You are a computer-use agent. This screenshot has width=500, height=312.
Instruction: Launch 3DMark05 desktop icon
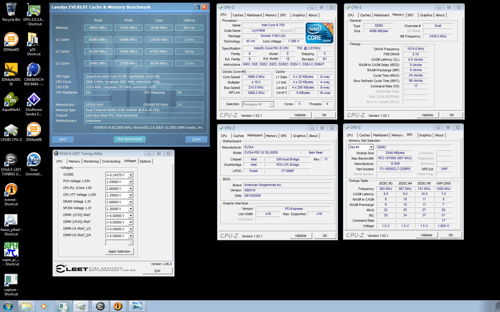11,42
